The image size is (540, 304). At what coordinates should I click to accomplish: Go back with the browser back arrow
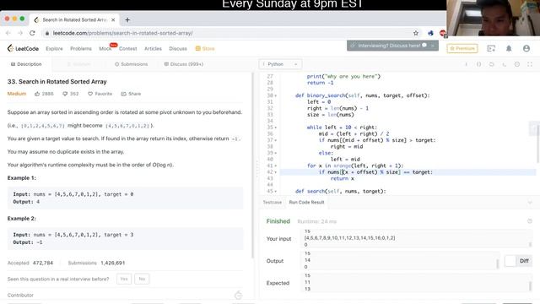pos(8,33)
